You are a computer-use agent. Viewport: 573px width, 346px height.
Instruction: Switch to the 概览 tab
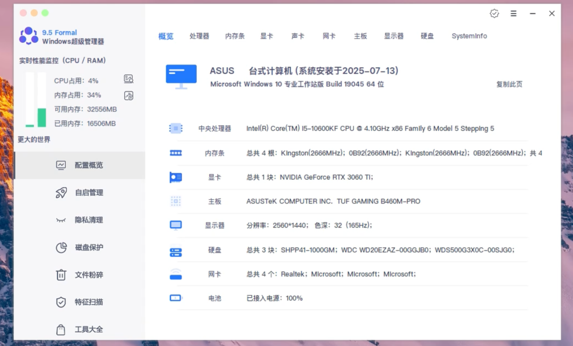[166, 36]
